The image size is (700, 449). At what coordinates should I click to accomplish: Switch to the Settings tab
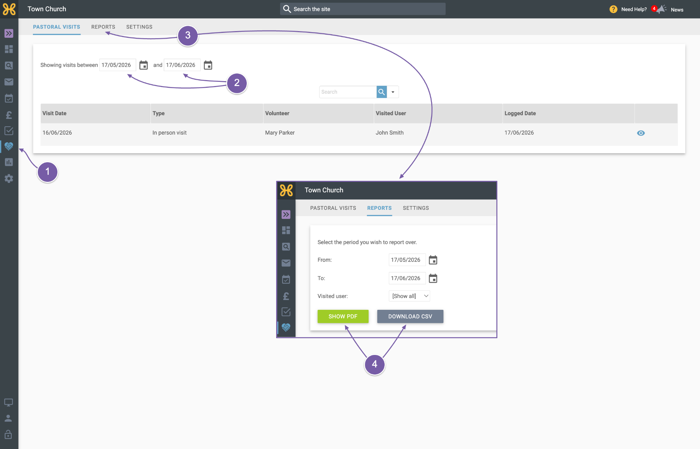[x=139, y=27]
